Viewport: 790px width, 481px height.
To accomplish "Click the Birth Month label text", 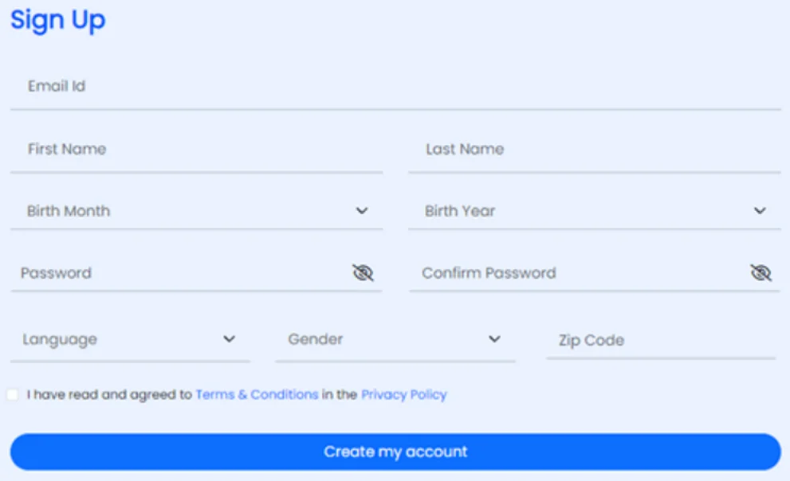I will (69, 211).
